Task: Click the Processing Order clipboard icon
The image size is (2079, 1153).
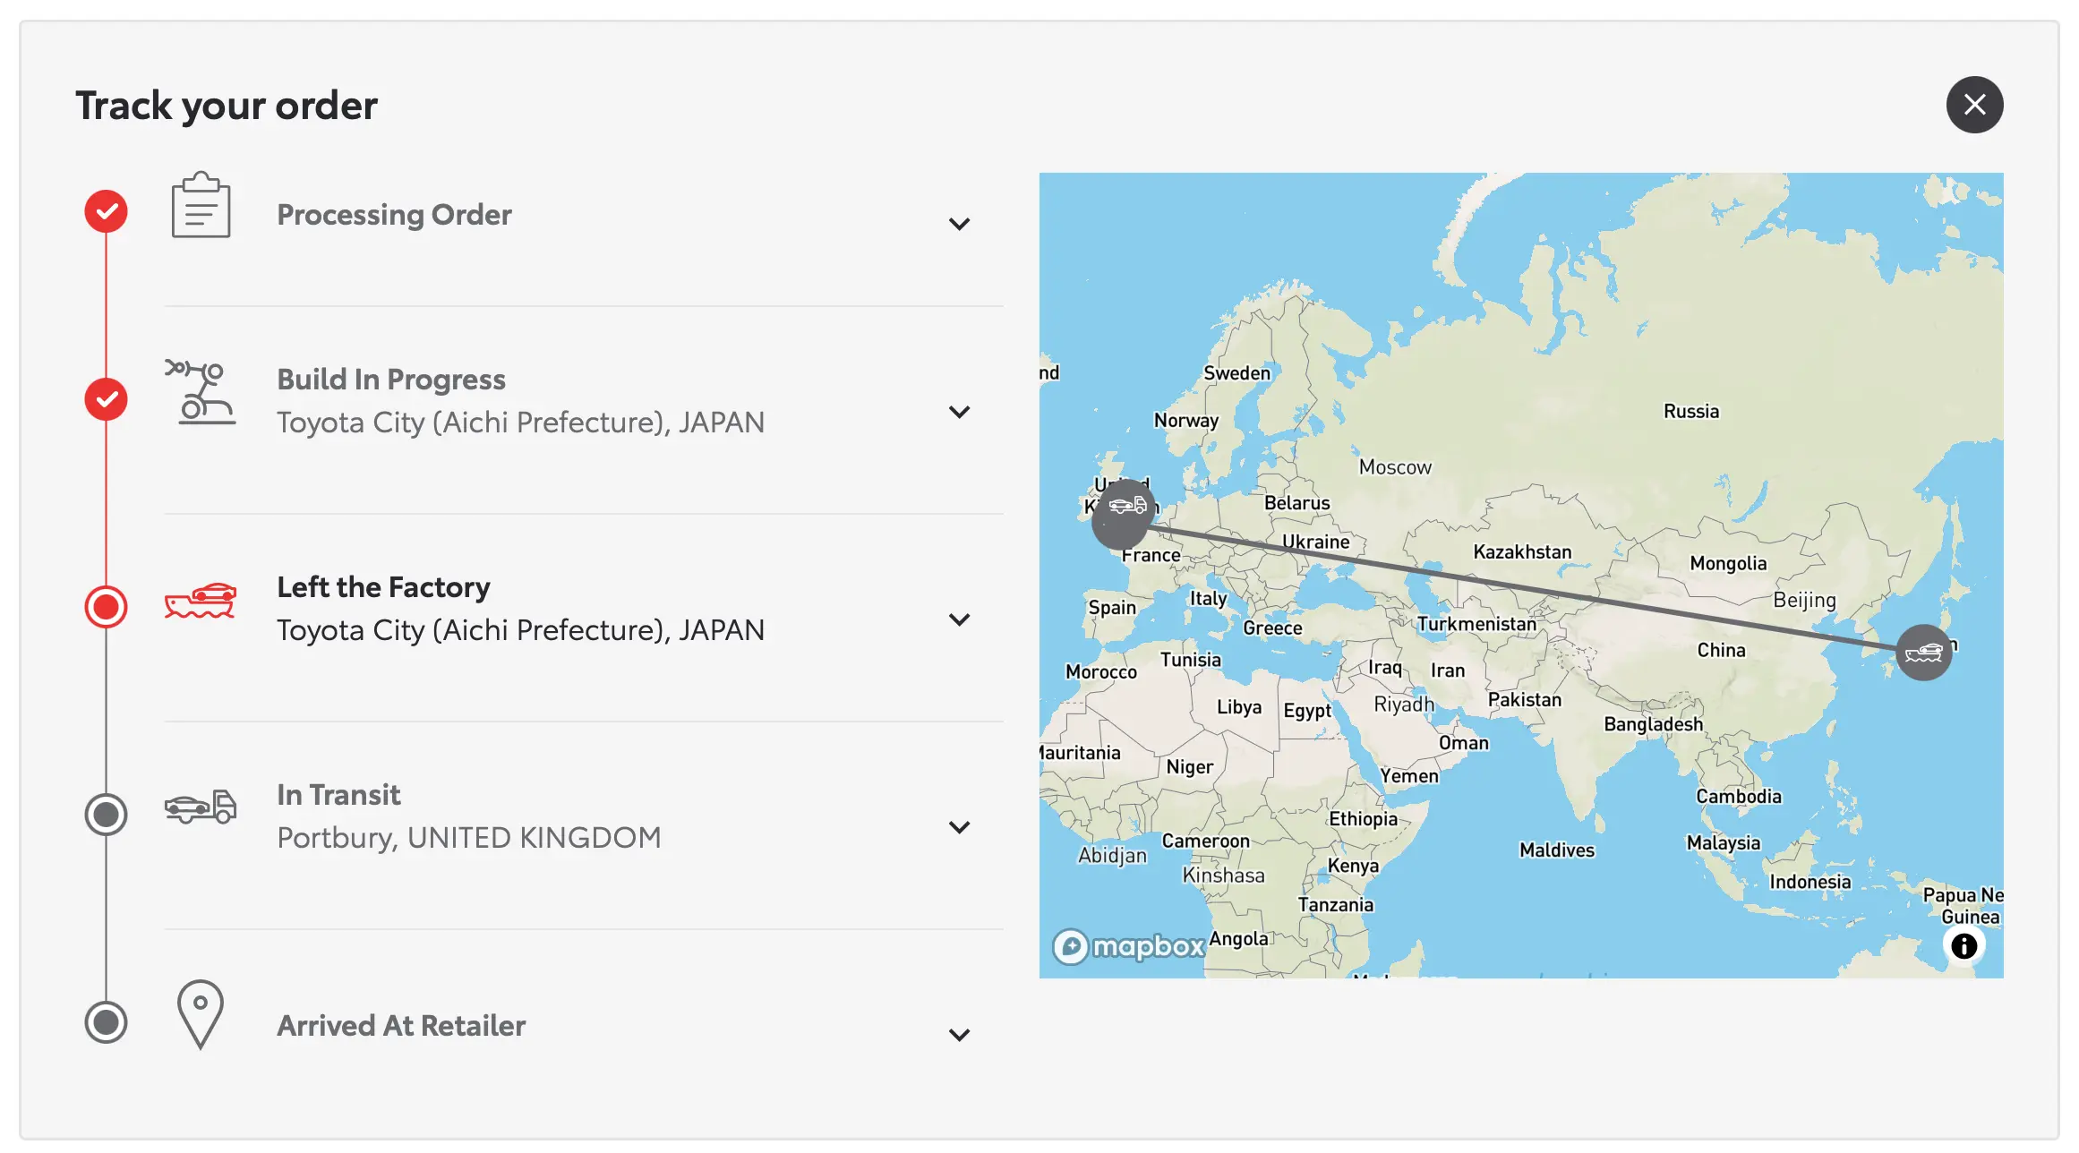Action: 201,205
